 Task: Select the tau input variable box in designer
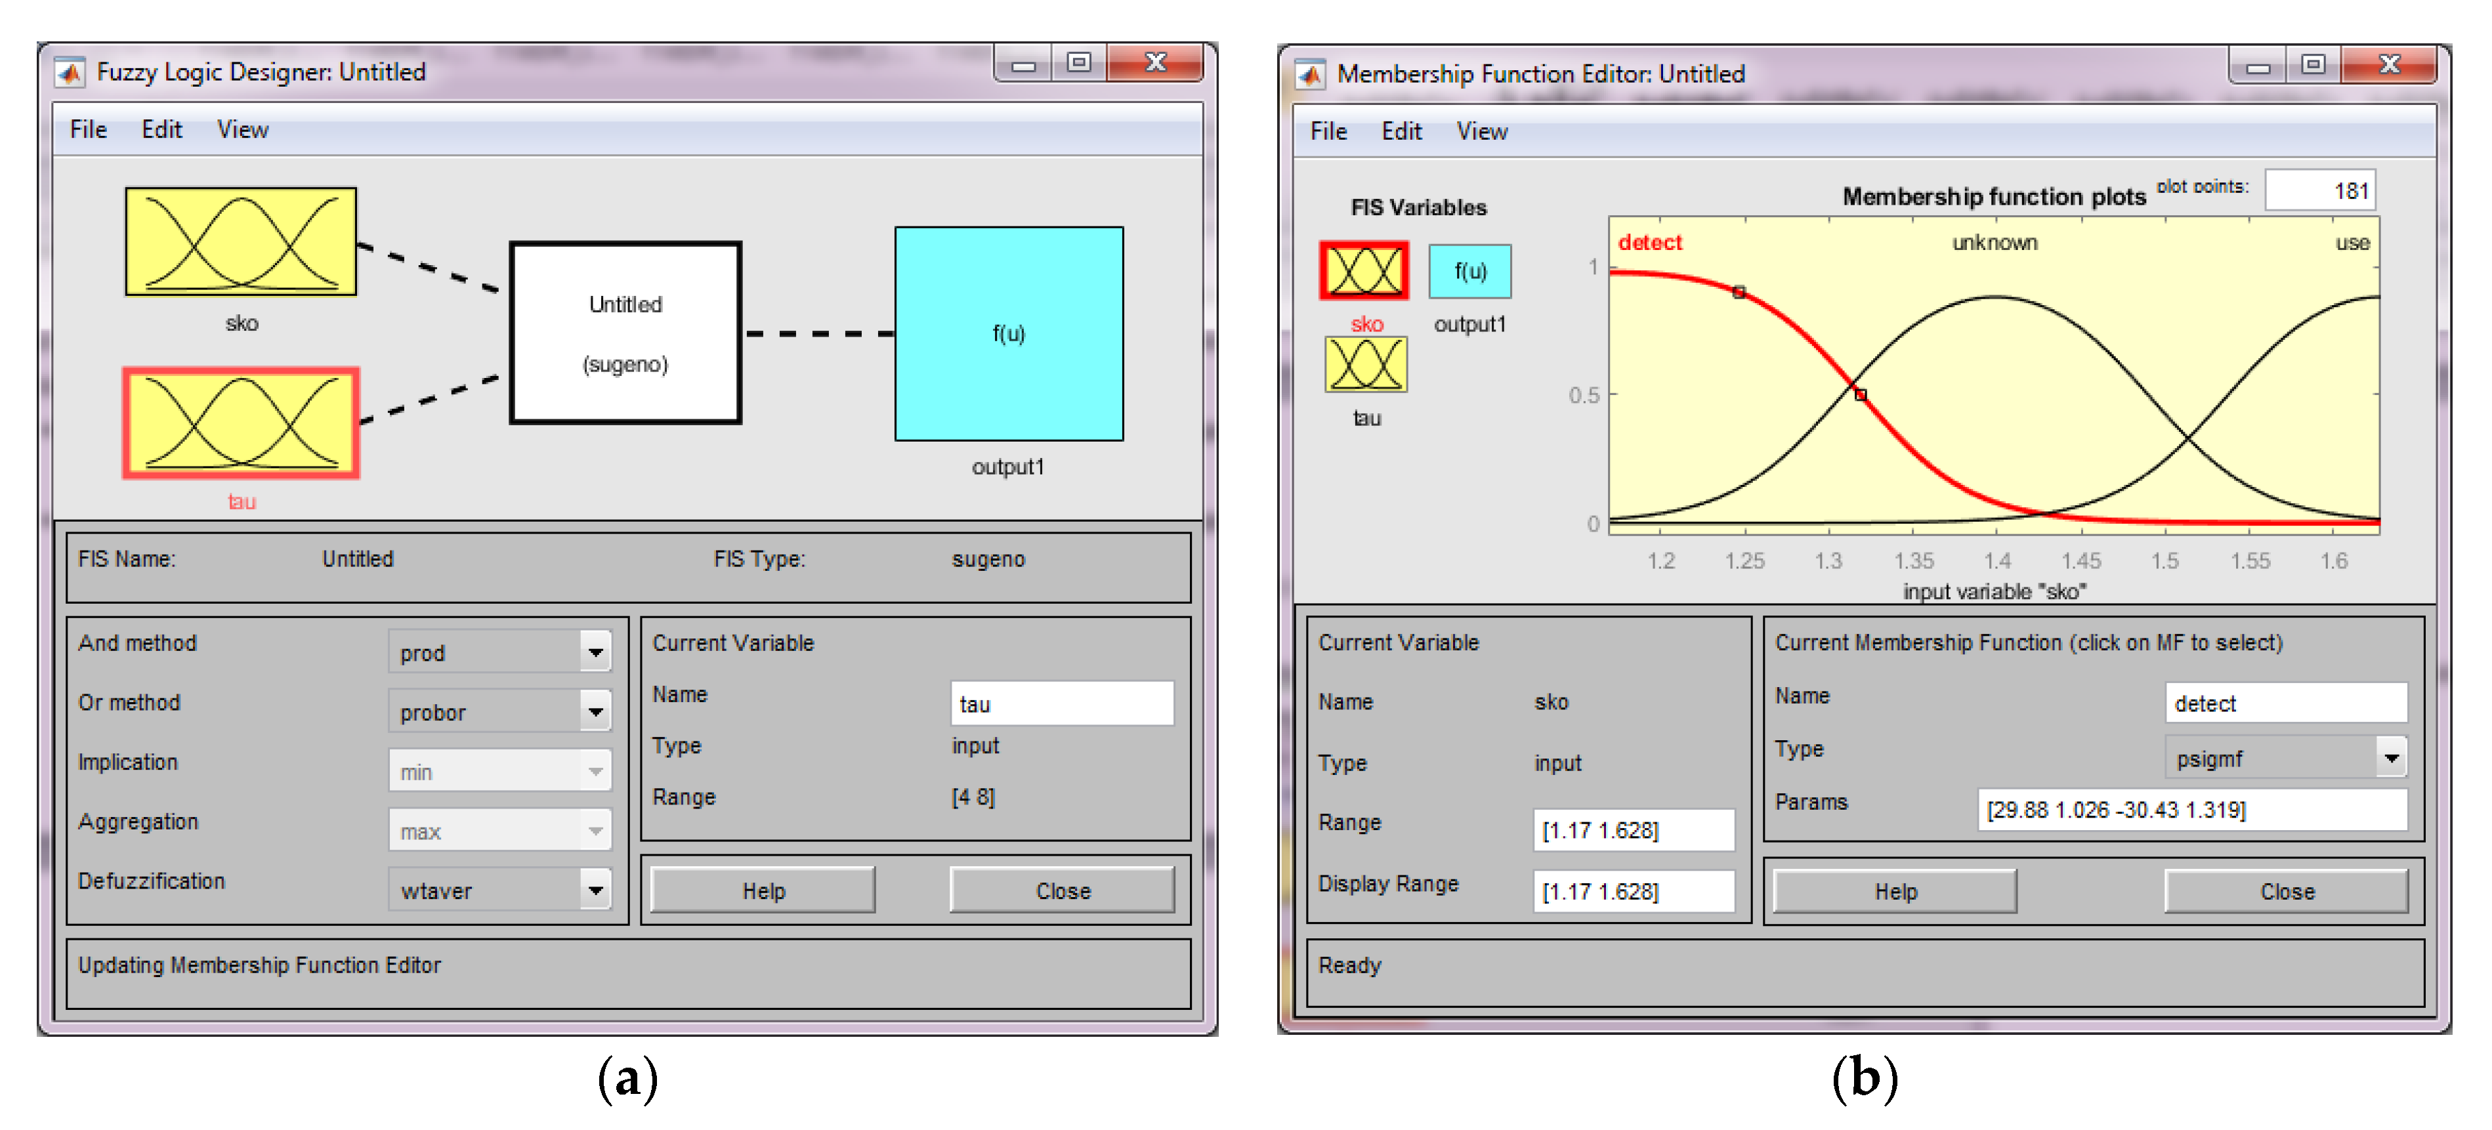click(240, 423)
